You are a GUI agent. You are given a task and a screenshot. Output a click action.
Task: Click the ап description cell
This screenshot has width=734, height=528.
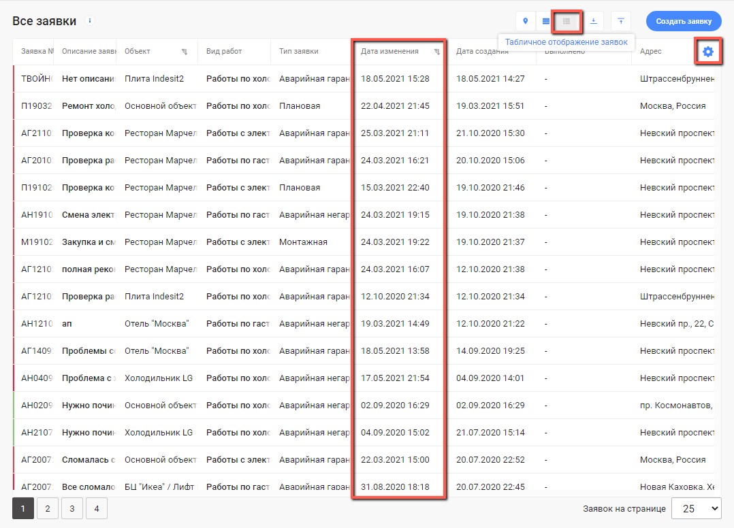coord(67,324)
